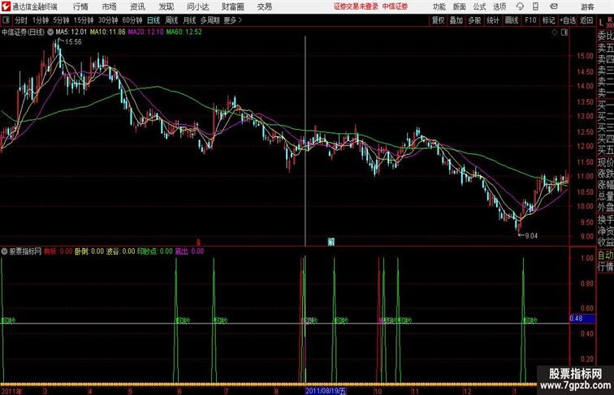Switch to the 5分钟 period tab
Viewport: 614px width, 395px height.
point(61,20)
